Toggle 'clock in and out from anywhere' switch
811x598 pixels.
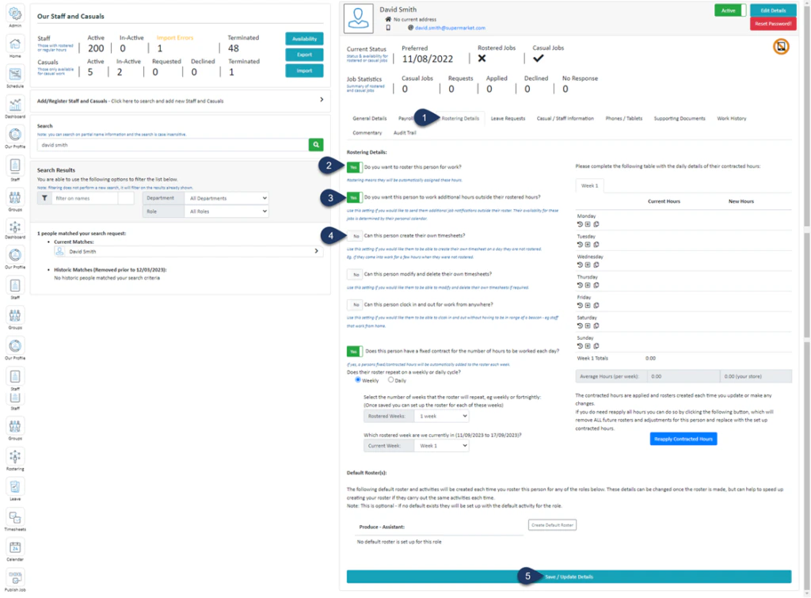354,305
